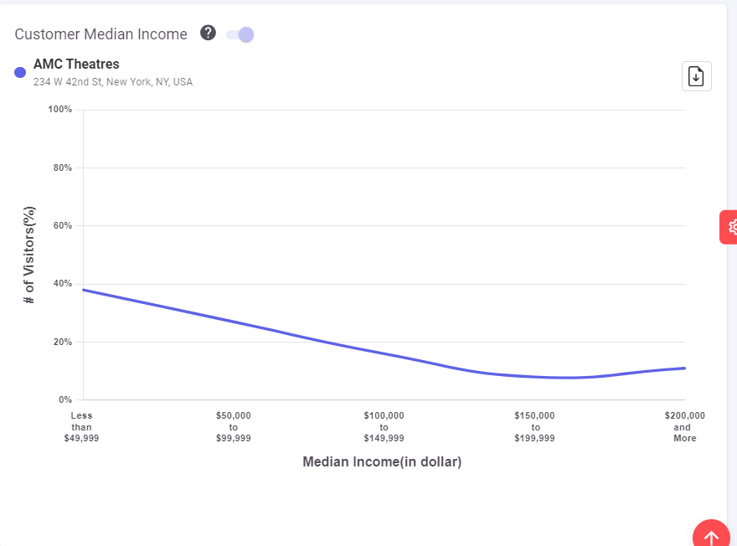Toggle the Customer Median Income switch
Viewport: 737px width, 546px height.
(x=240, y=34)
